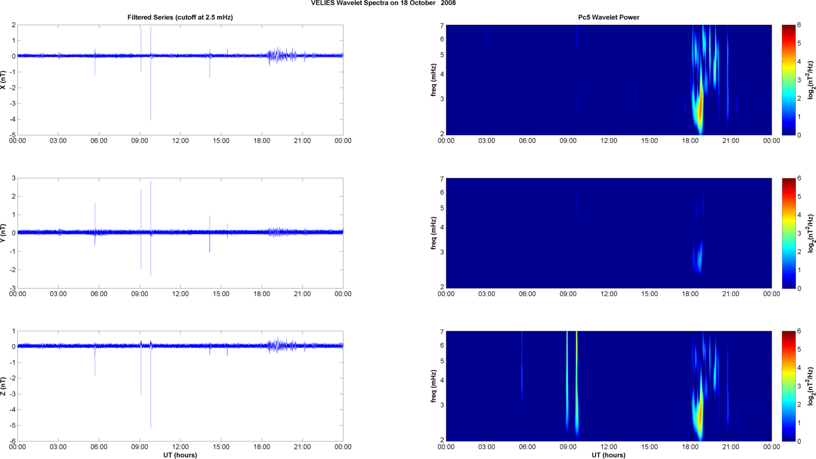The width and height of the screenshot is (816, 459).
Task: Click the '-6' tick on the Z (nT) axis
Action: [x=12, y=441]
